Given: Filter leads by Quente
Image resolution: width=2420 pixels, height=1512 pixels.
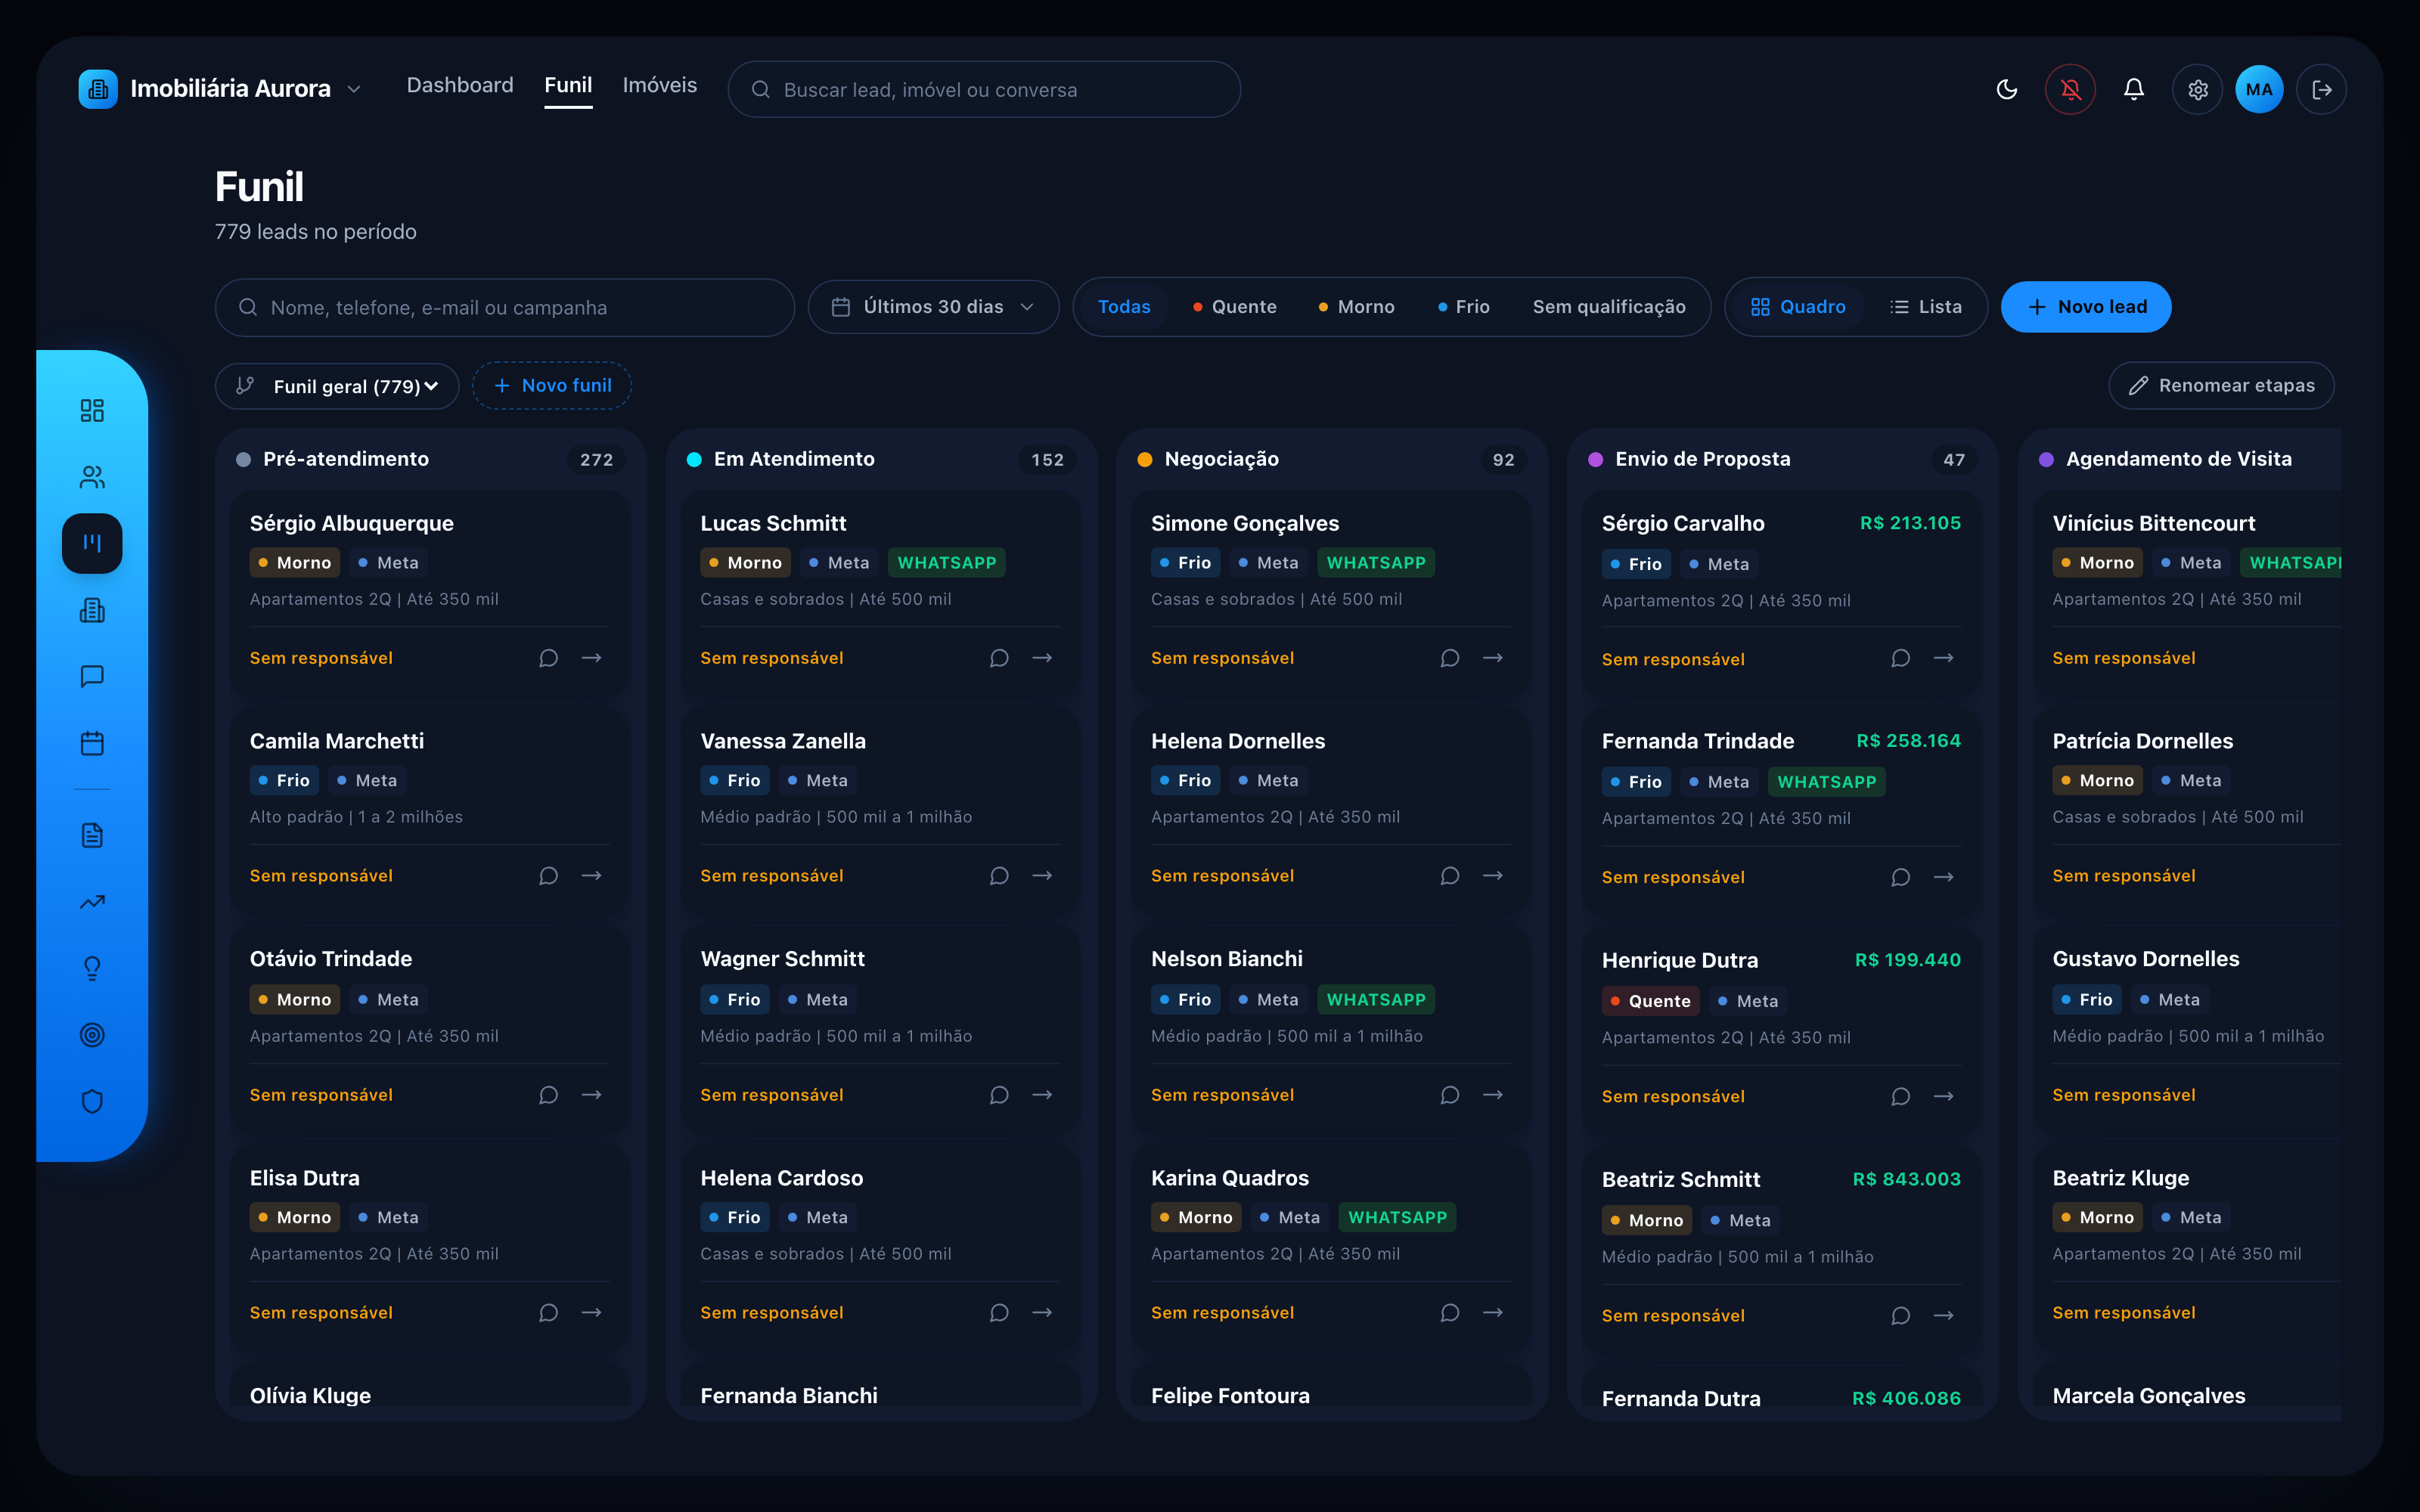Looking at the screenshot, I should click(1234, 307).
